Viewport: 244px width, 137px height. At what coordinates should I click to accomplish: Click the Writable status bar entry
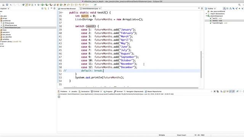pyautogui.click(x=162, y=135)
